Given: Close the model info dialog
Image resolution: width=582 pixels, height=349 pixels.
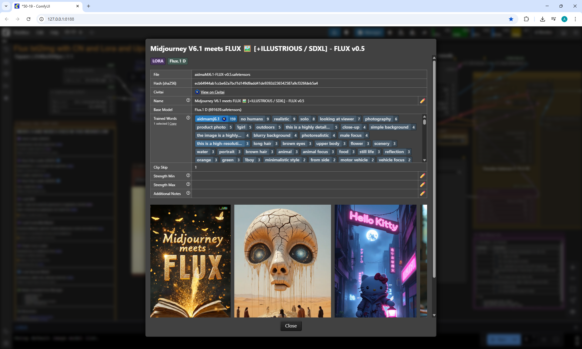Looking at the screenshot, I should click(x=290, y=326).
